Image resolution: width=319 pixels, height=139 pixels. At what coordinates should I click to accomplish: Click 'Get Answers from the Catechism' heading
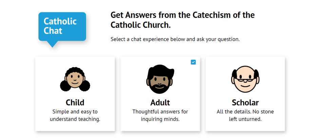tap(183, 20)
